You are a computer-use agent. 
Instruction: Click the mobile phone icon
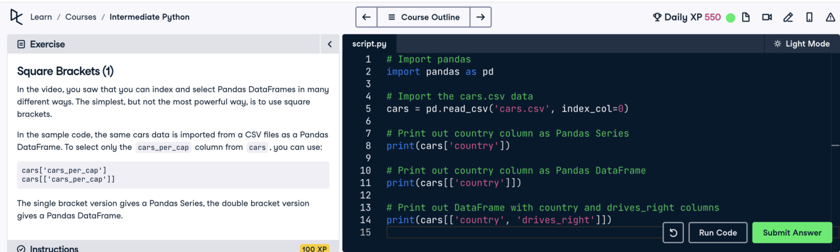click(x=809, y=17)
